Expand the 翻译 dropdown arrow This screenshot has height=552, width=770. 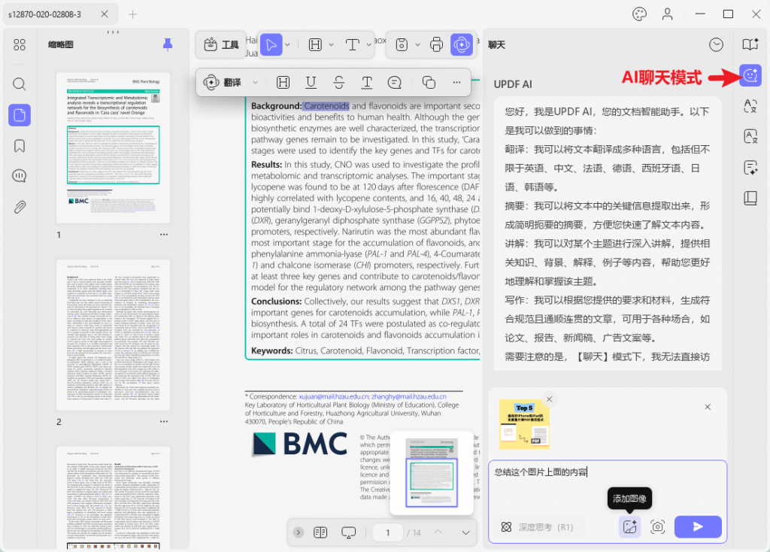(x=256, y=83)
